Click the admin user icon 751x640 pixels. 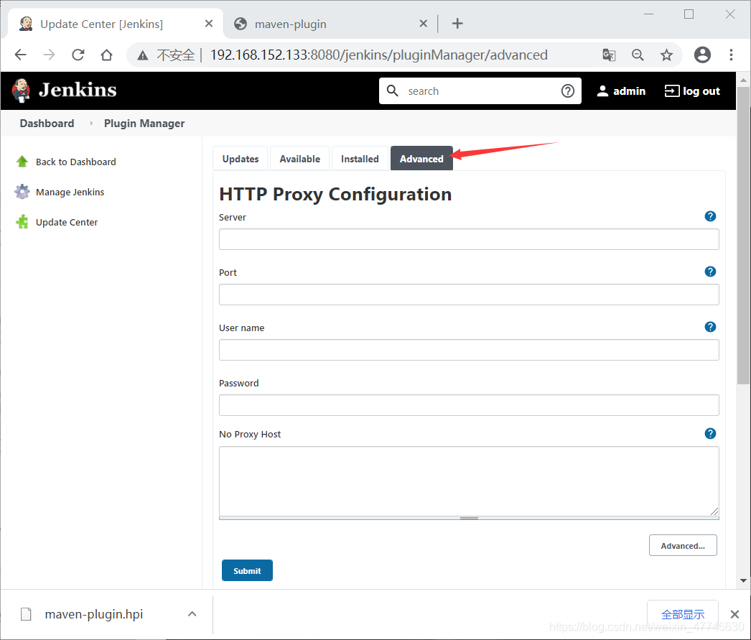click(x=602, y=91)
